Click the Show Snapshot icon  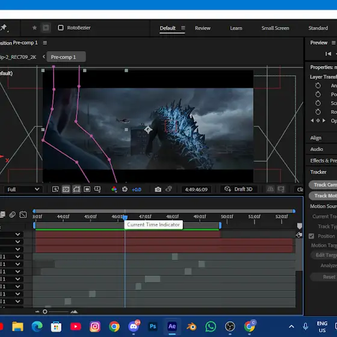click(168, 189)
